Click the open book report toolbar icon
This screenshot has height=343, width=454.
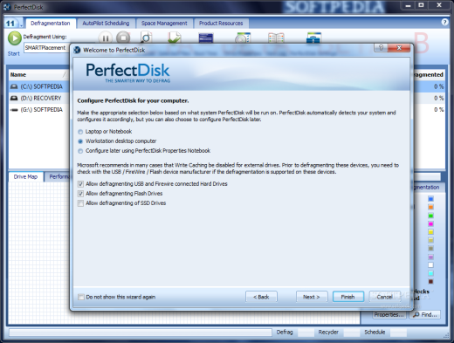point(276,38)
